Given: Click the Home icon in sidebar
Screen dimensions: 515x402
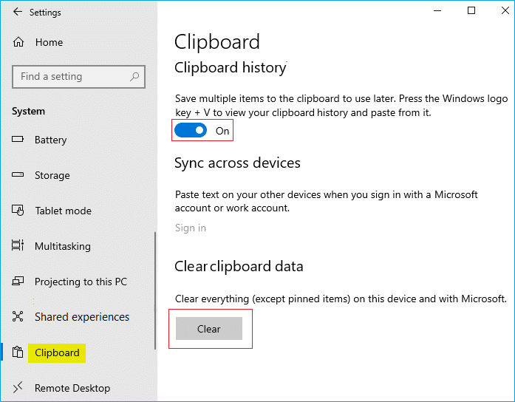Looking at the screenshot, I should (19, 43).
